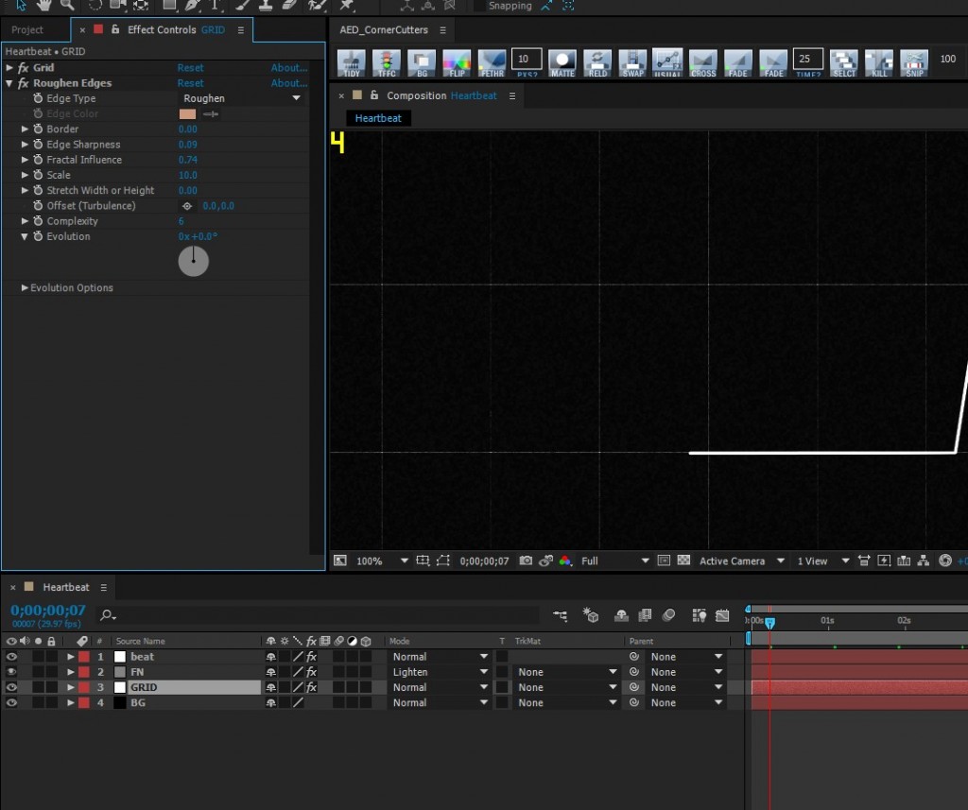Click the TIDY script button
The width and height of the screenshot is (968, 810).
(x=351, y=62)
